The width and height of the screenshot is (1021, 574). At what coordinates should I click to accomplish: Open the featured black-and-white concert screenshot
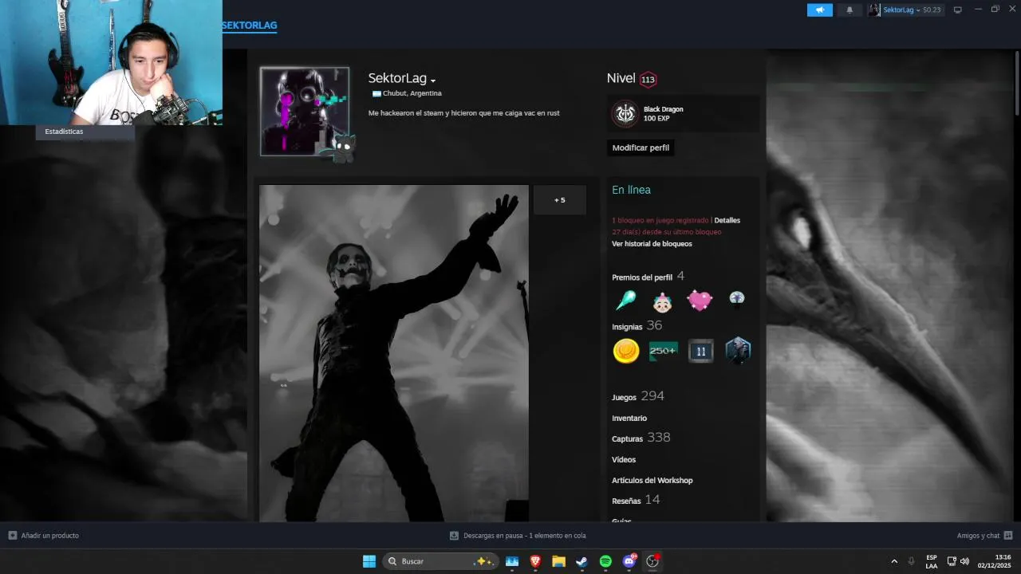click(x=394, y=353)
